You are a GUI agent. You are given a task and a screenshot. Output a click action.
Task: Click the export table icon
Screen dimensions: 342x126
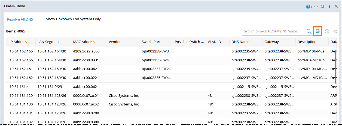click(318, 31)
